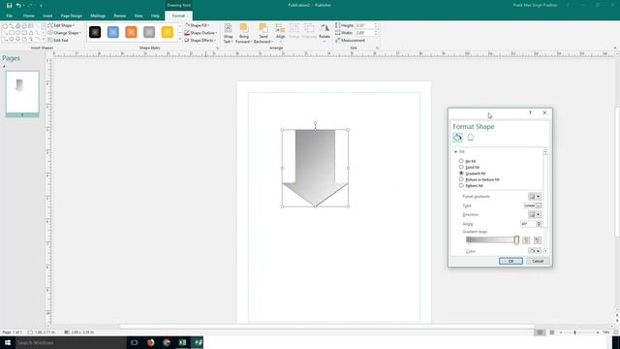The height and width of the screenshot is (349, 620).
Task: Apply the blue shape style swatch
Action: point(113,32)
